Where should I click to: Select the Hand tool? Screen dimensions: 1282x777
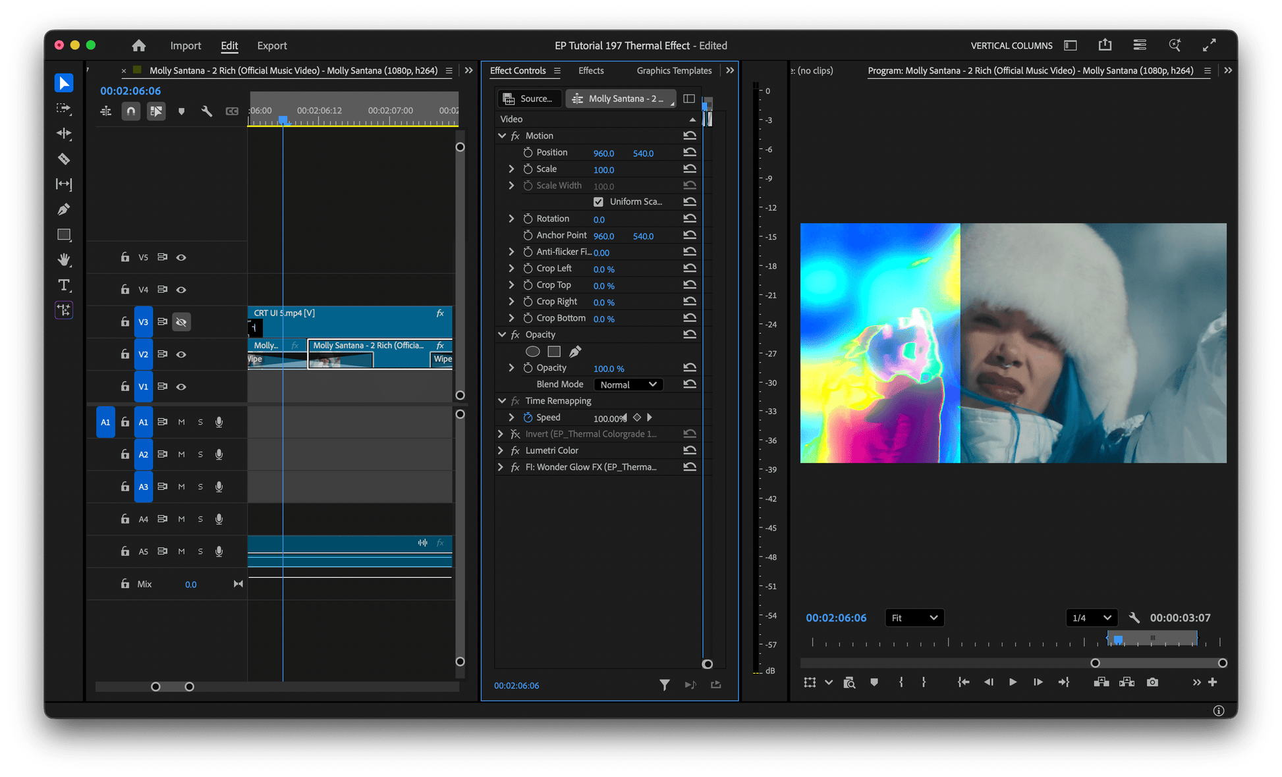tap(64, 259)
